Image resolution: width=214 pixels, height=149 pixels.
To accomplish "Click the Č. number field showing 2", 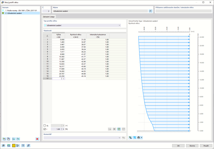I will [x=46, y=11].
